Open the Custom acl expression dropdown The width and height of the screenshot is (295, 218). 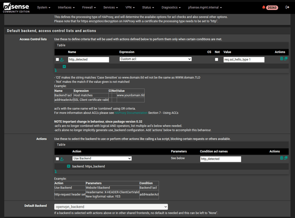pyautogui.click(x=155, y=59)
